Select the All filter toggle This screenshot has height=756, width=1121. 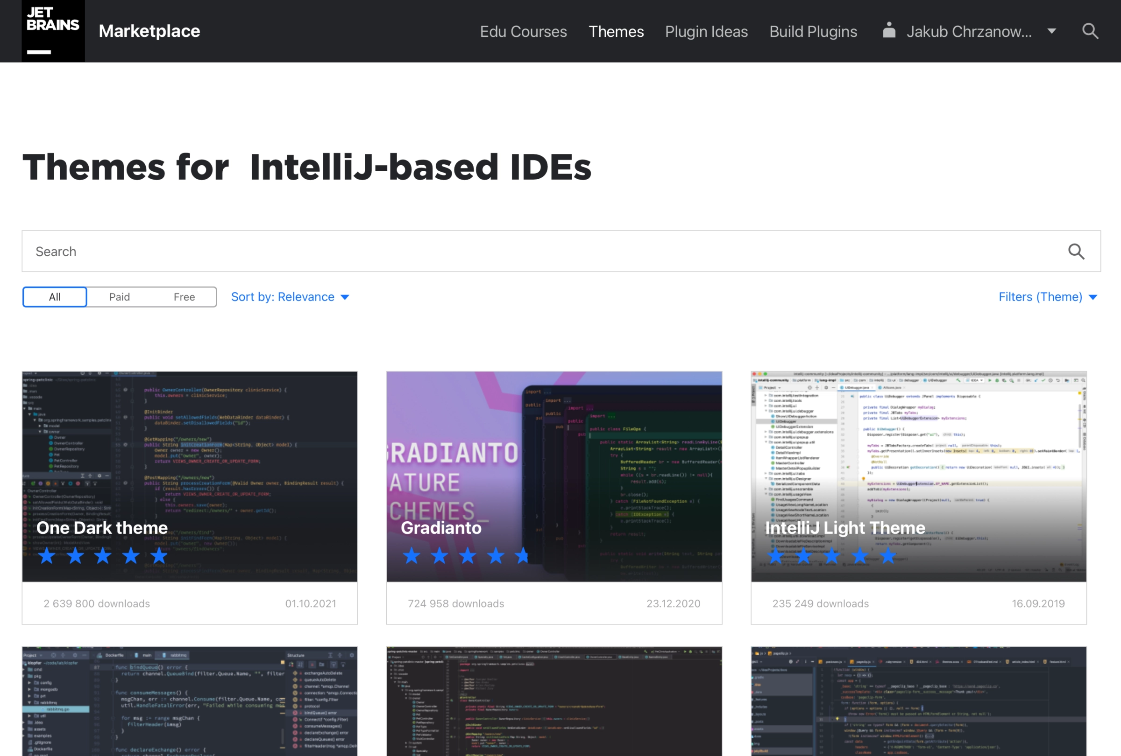pos(54,296)
